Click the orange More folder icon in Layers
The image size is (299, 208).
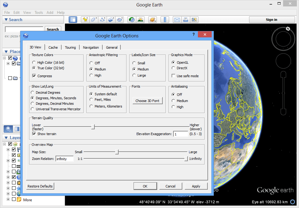click(x=19, y=200)
